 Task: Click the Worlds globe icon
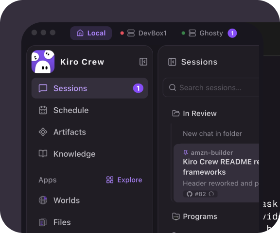(43, 200)
